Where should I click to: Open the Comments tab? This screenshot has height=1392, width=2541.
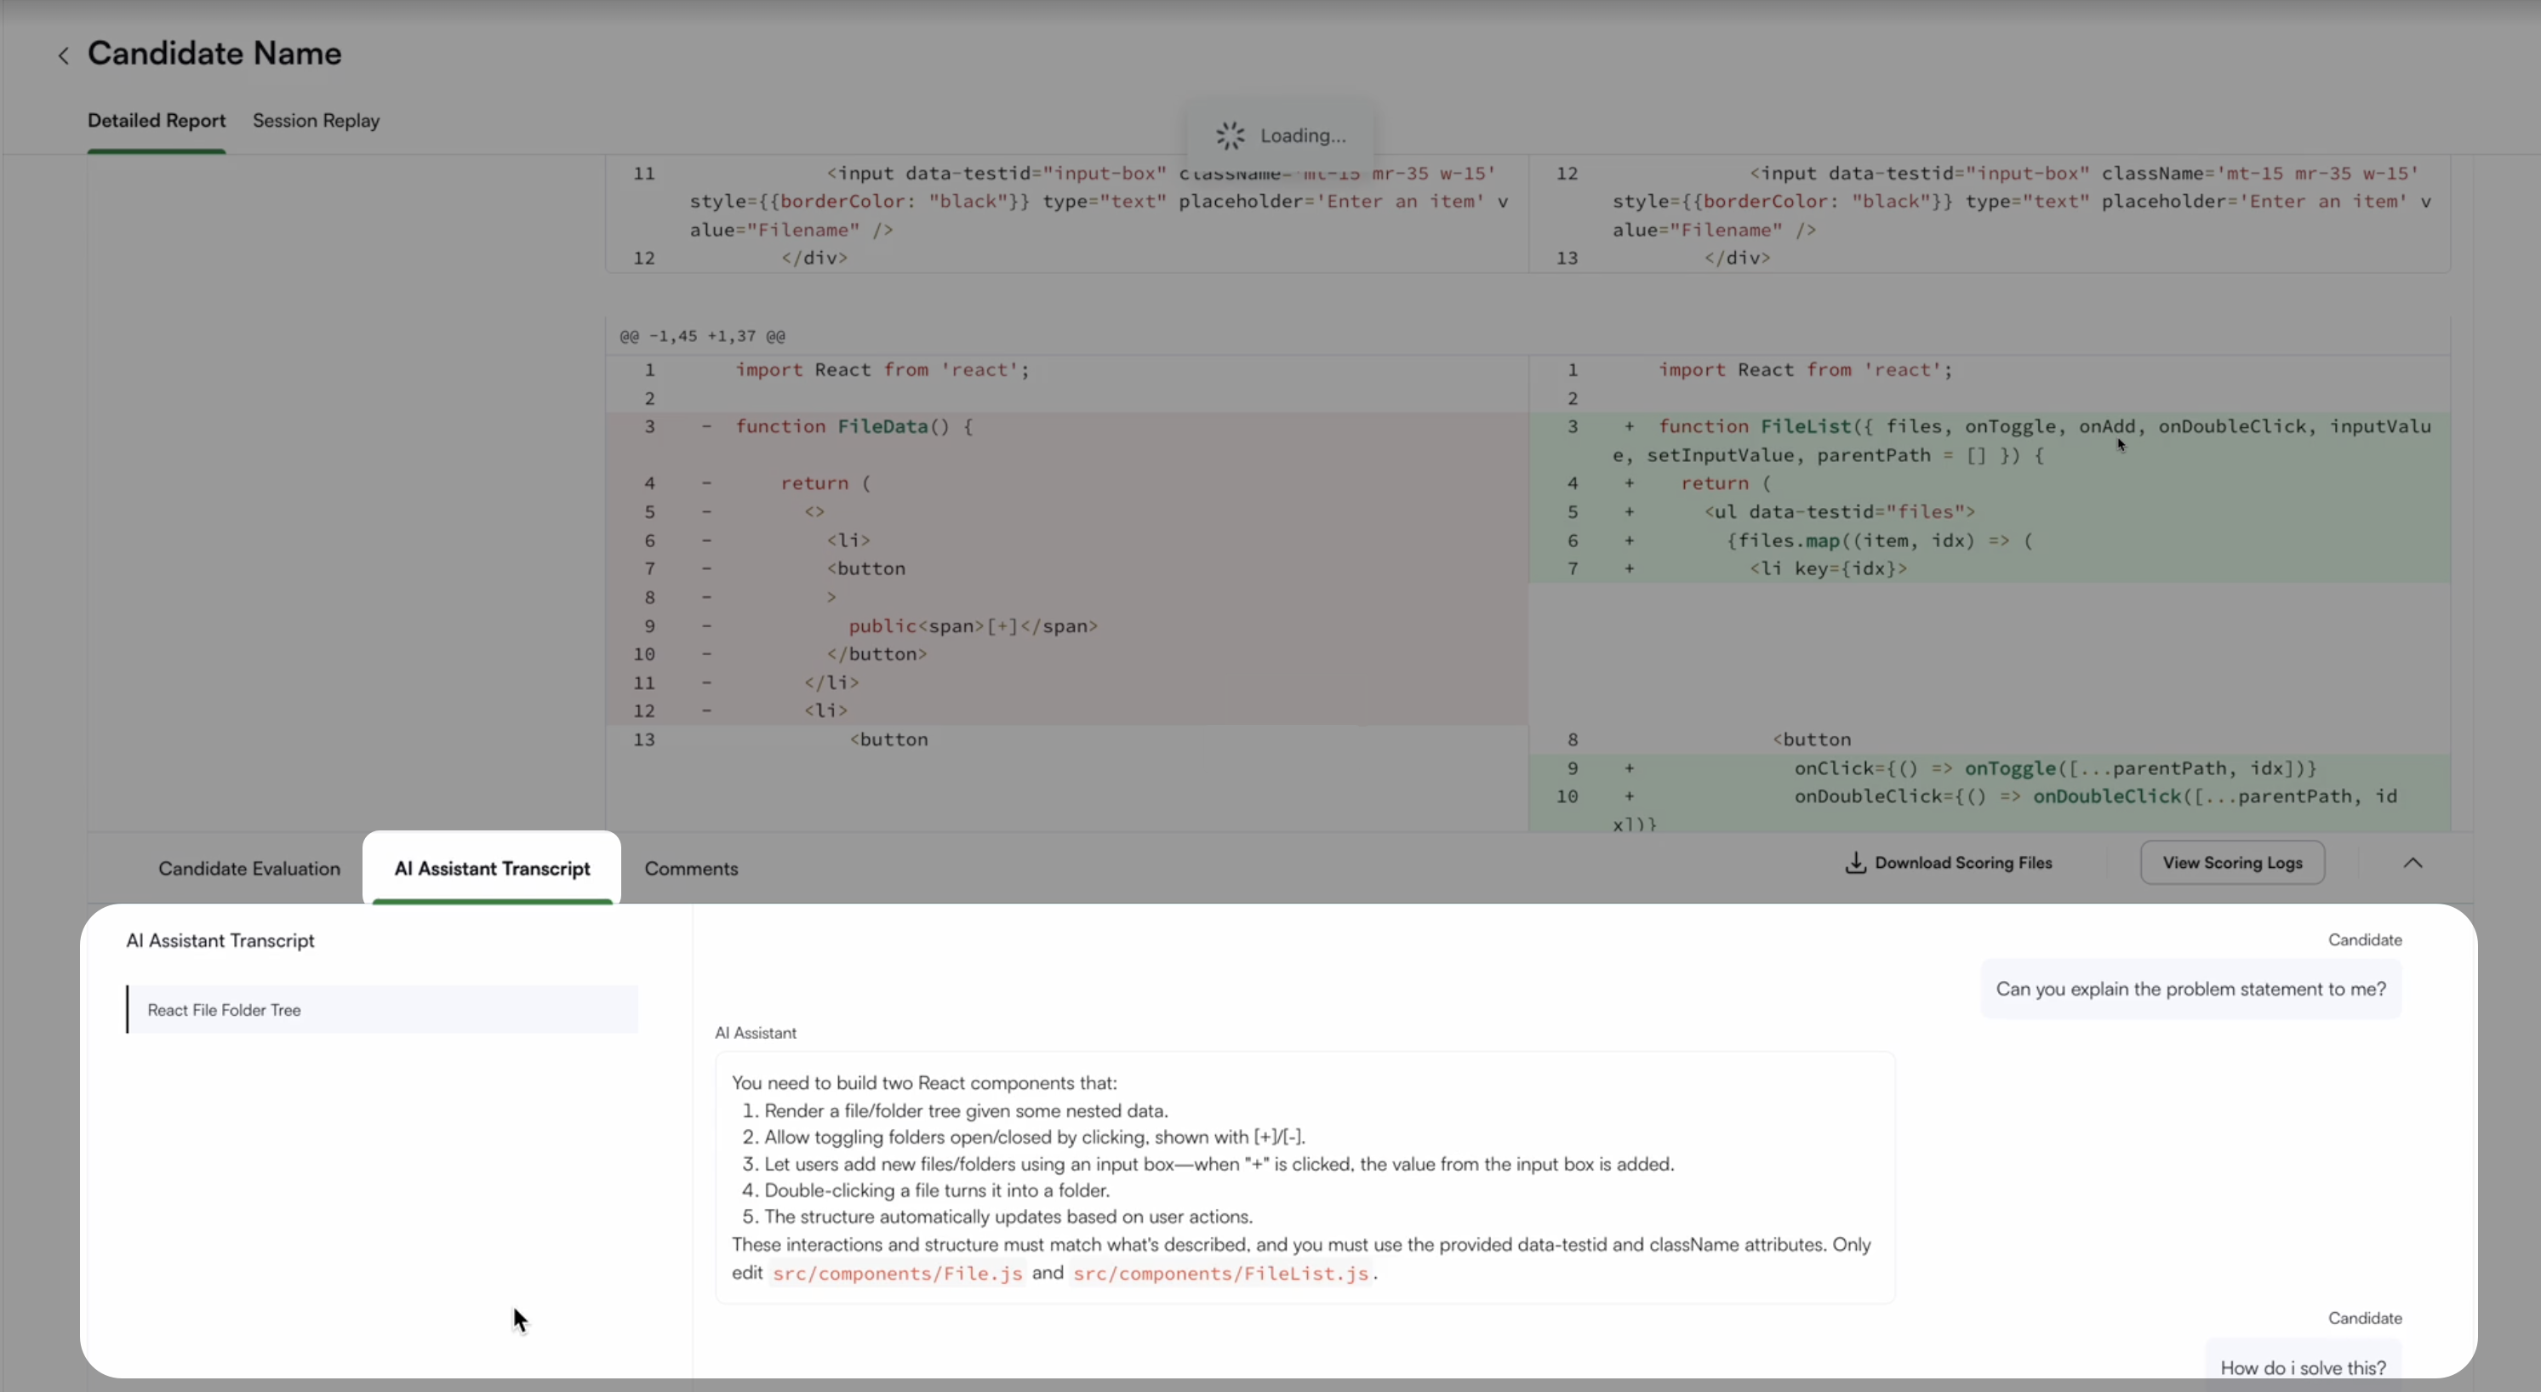click(690, 869)
